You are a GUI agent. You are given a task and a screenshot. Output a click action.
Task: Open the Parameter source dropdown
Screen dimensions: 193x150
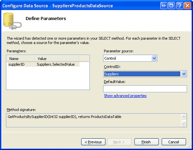[x=154, y=58]
